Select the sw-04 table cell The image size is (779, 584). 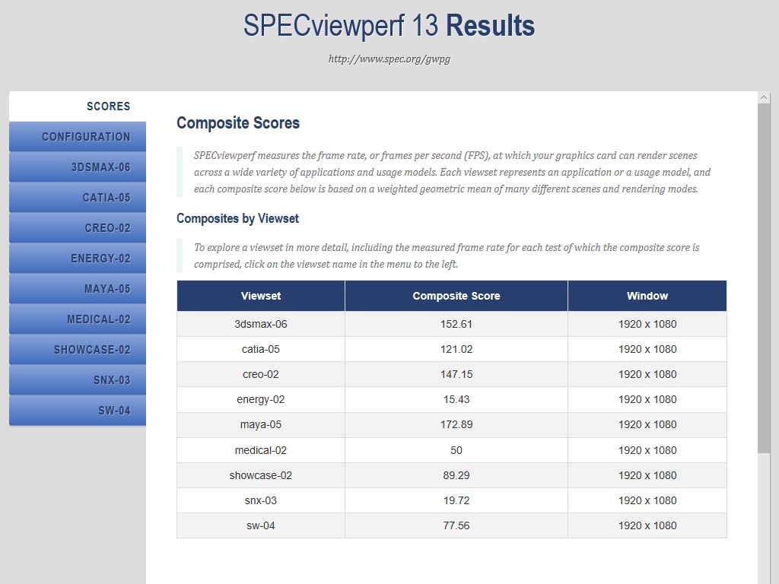tap(261, 525)
